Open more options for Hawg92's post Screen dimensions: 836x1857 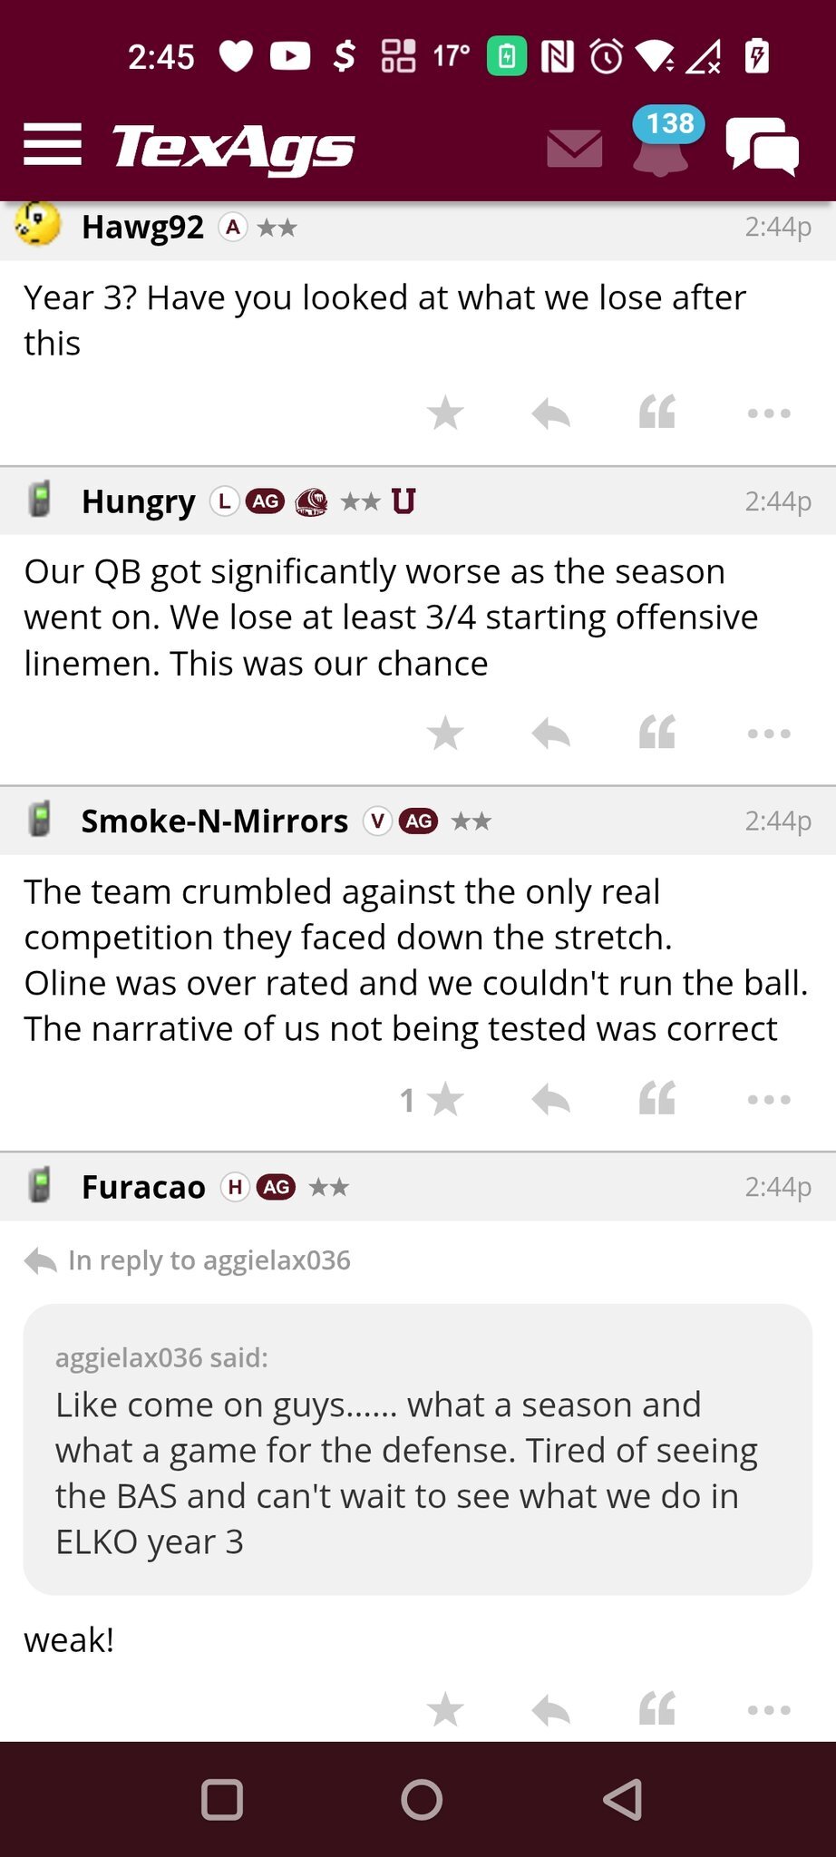769,413
